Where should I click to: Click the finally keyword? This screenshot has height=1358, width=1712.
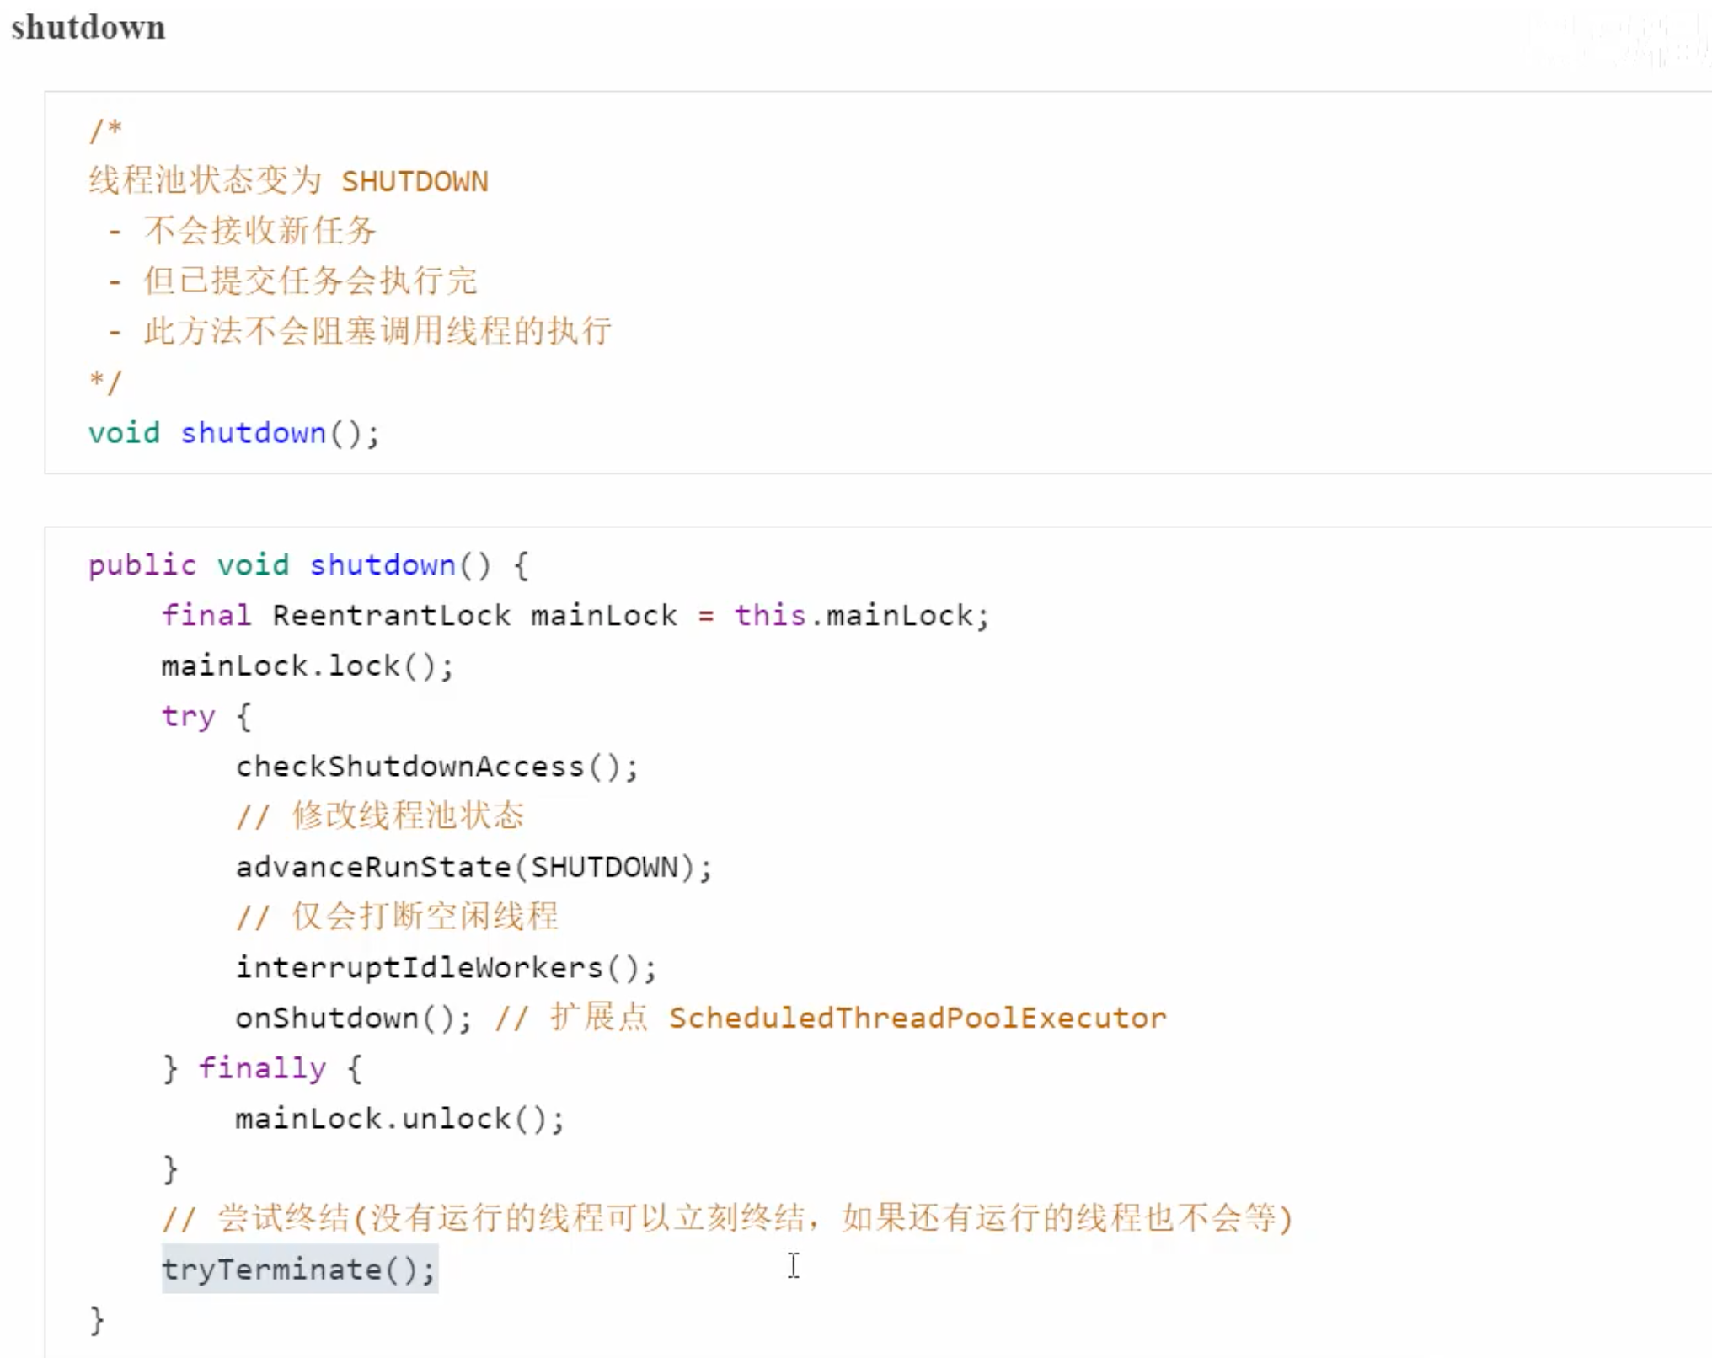click(x=262, y=1068)
